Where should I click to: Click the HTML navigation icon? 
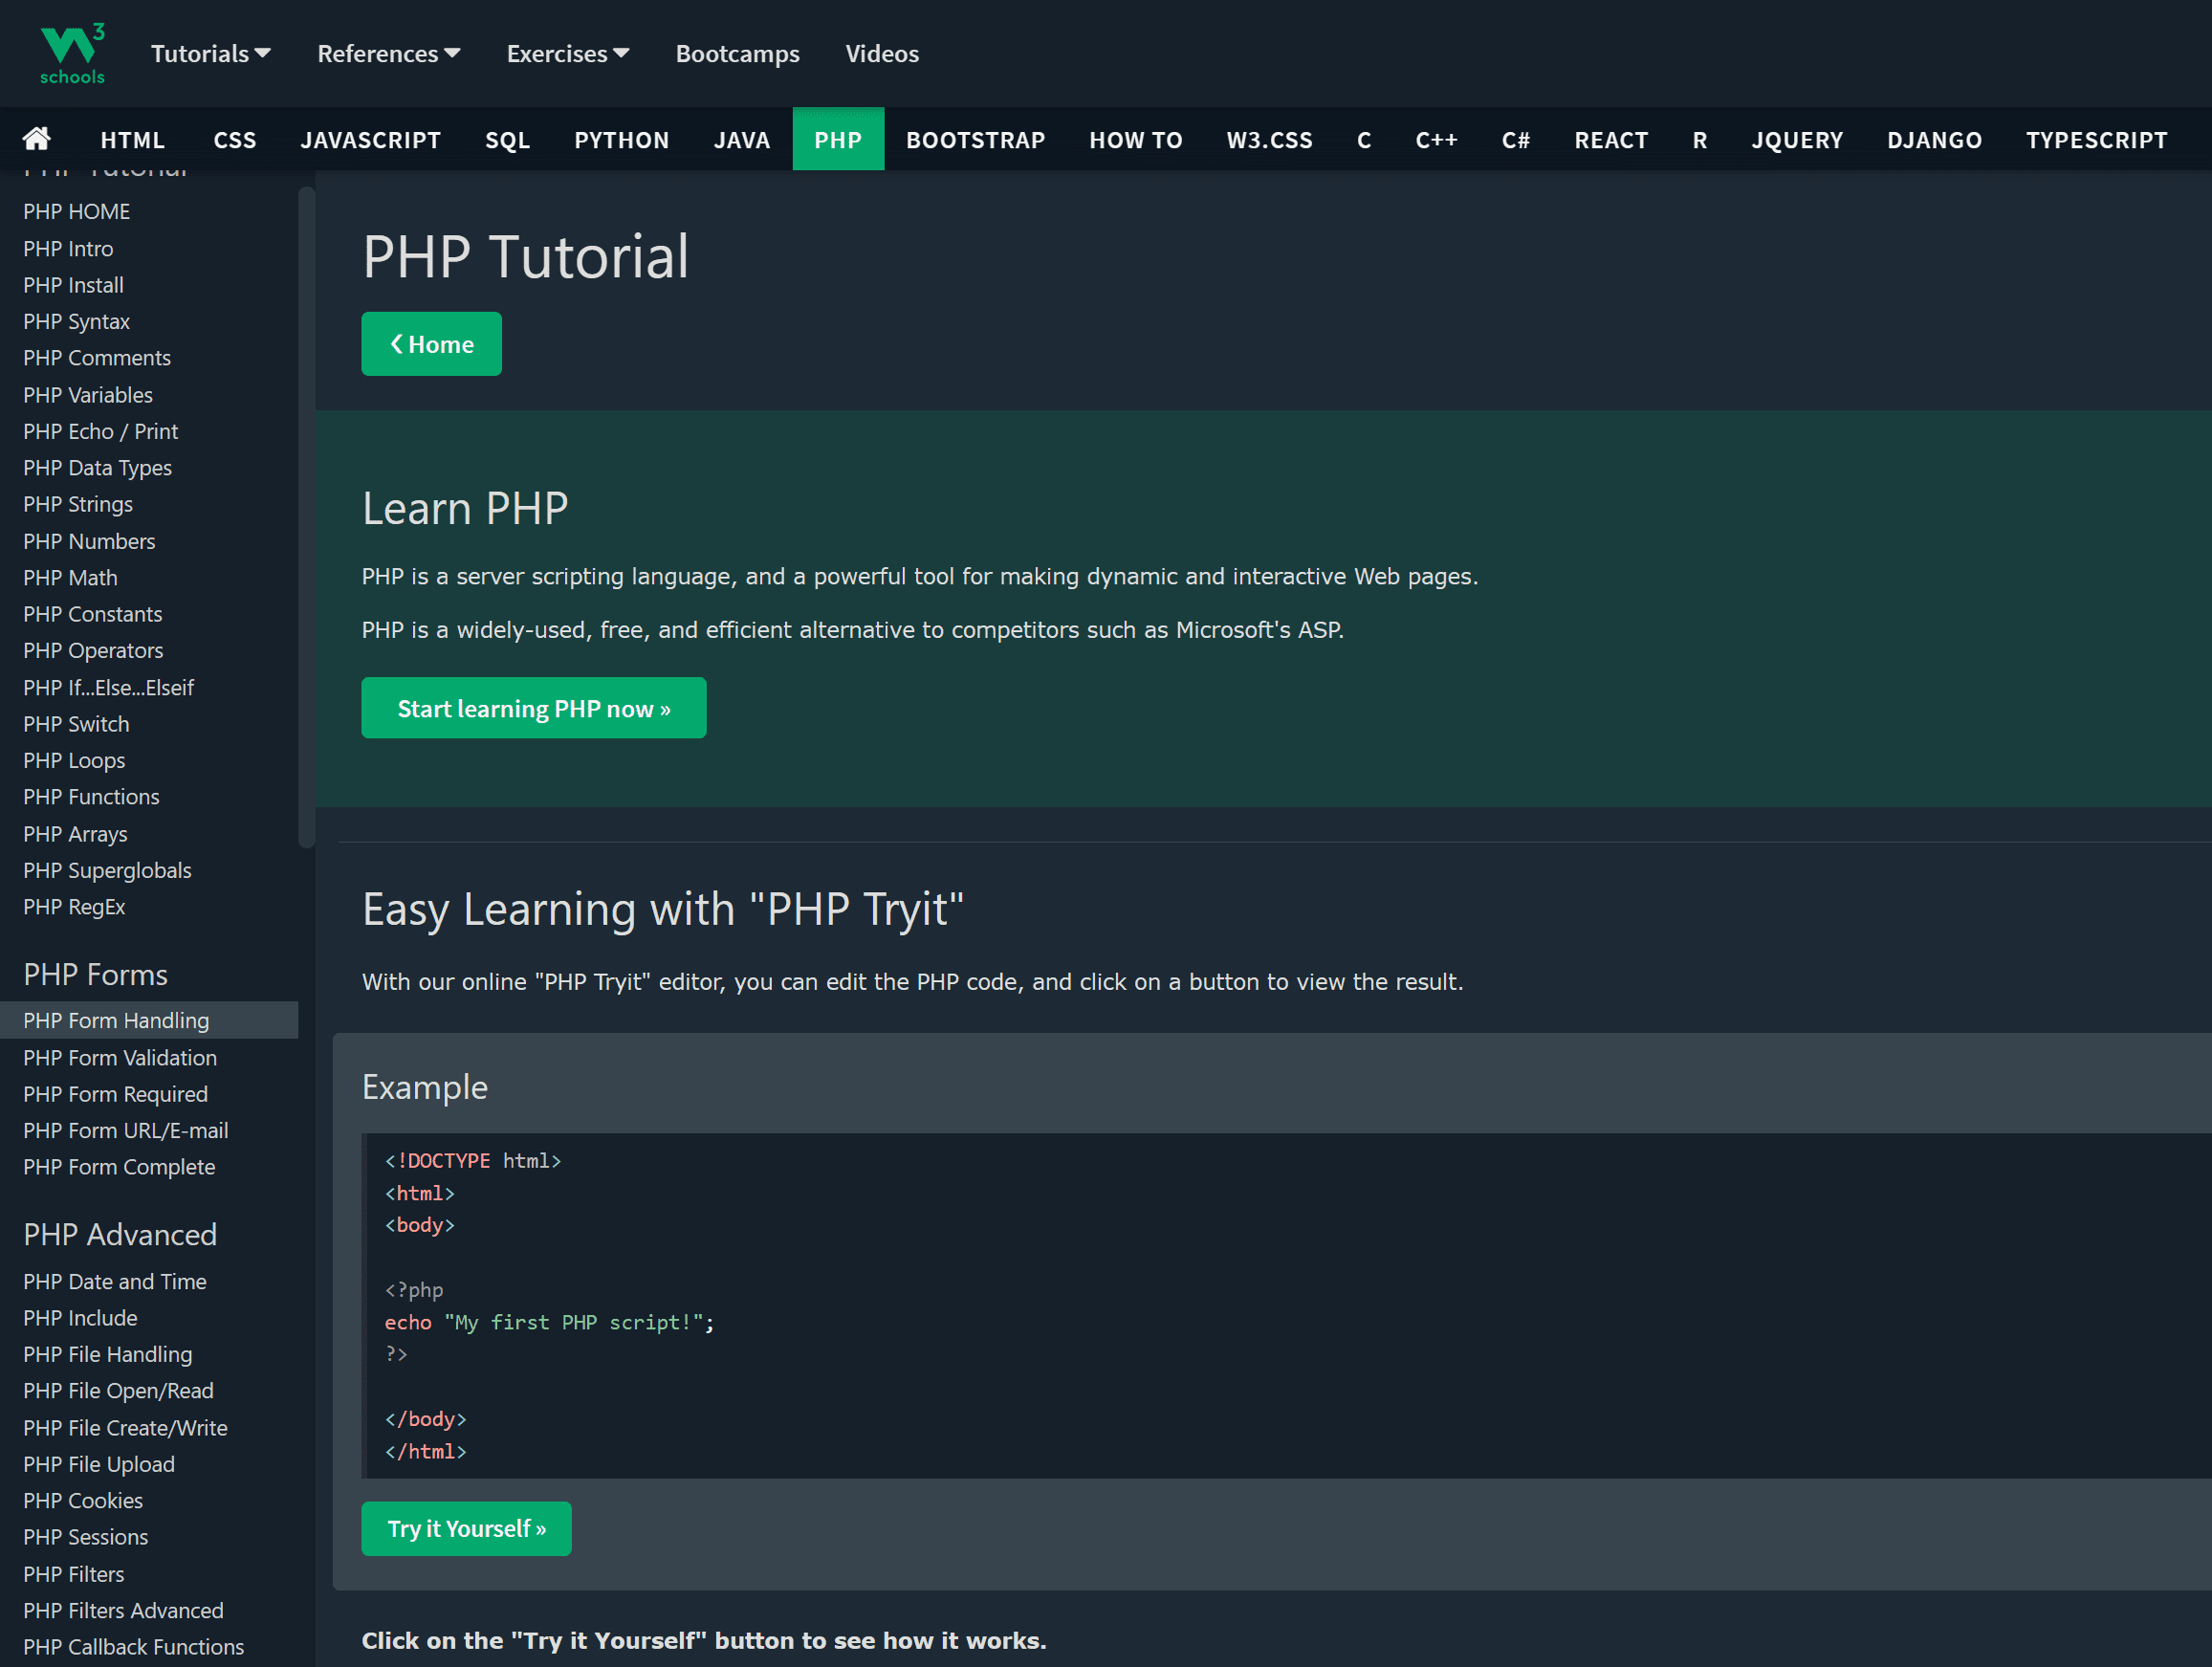pos(131,137)
